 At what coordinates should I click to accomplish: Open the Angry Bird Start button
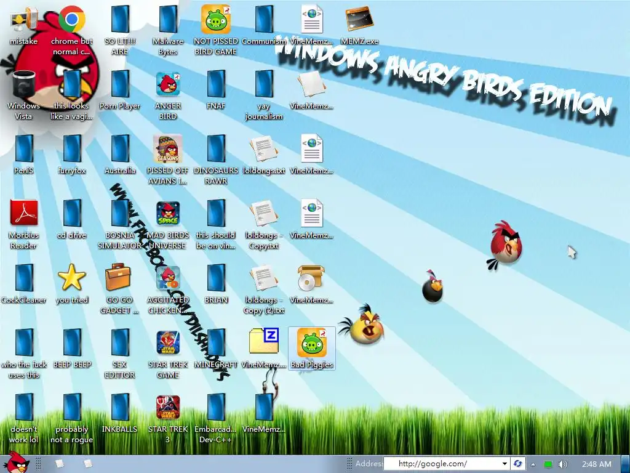tap(16, 463)
